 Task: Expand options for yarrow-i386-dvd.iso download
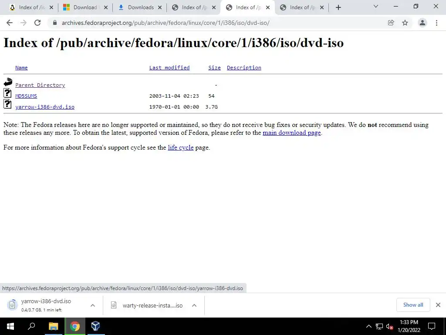click(x=93, y=305)
